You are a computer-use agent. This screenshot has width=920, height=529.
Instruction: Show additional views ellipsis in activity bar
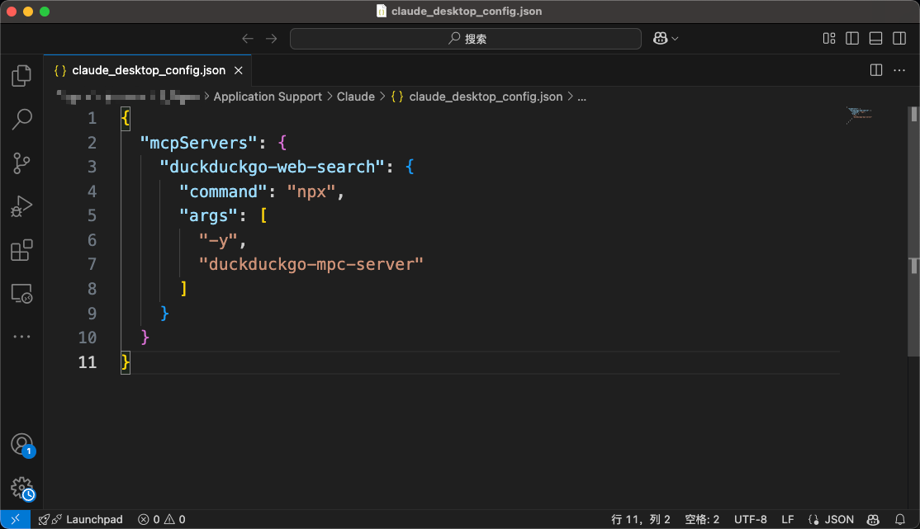pyautogui.click(x=21, y=337)
